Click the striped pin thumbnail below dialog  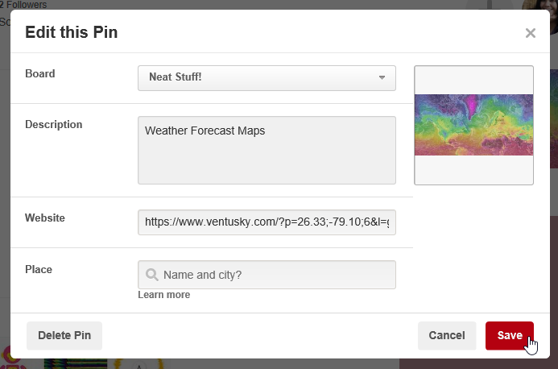[x=76, y=364]
